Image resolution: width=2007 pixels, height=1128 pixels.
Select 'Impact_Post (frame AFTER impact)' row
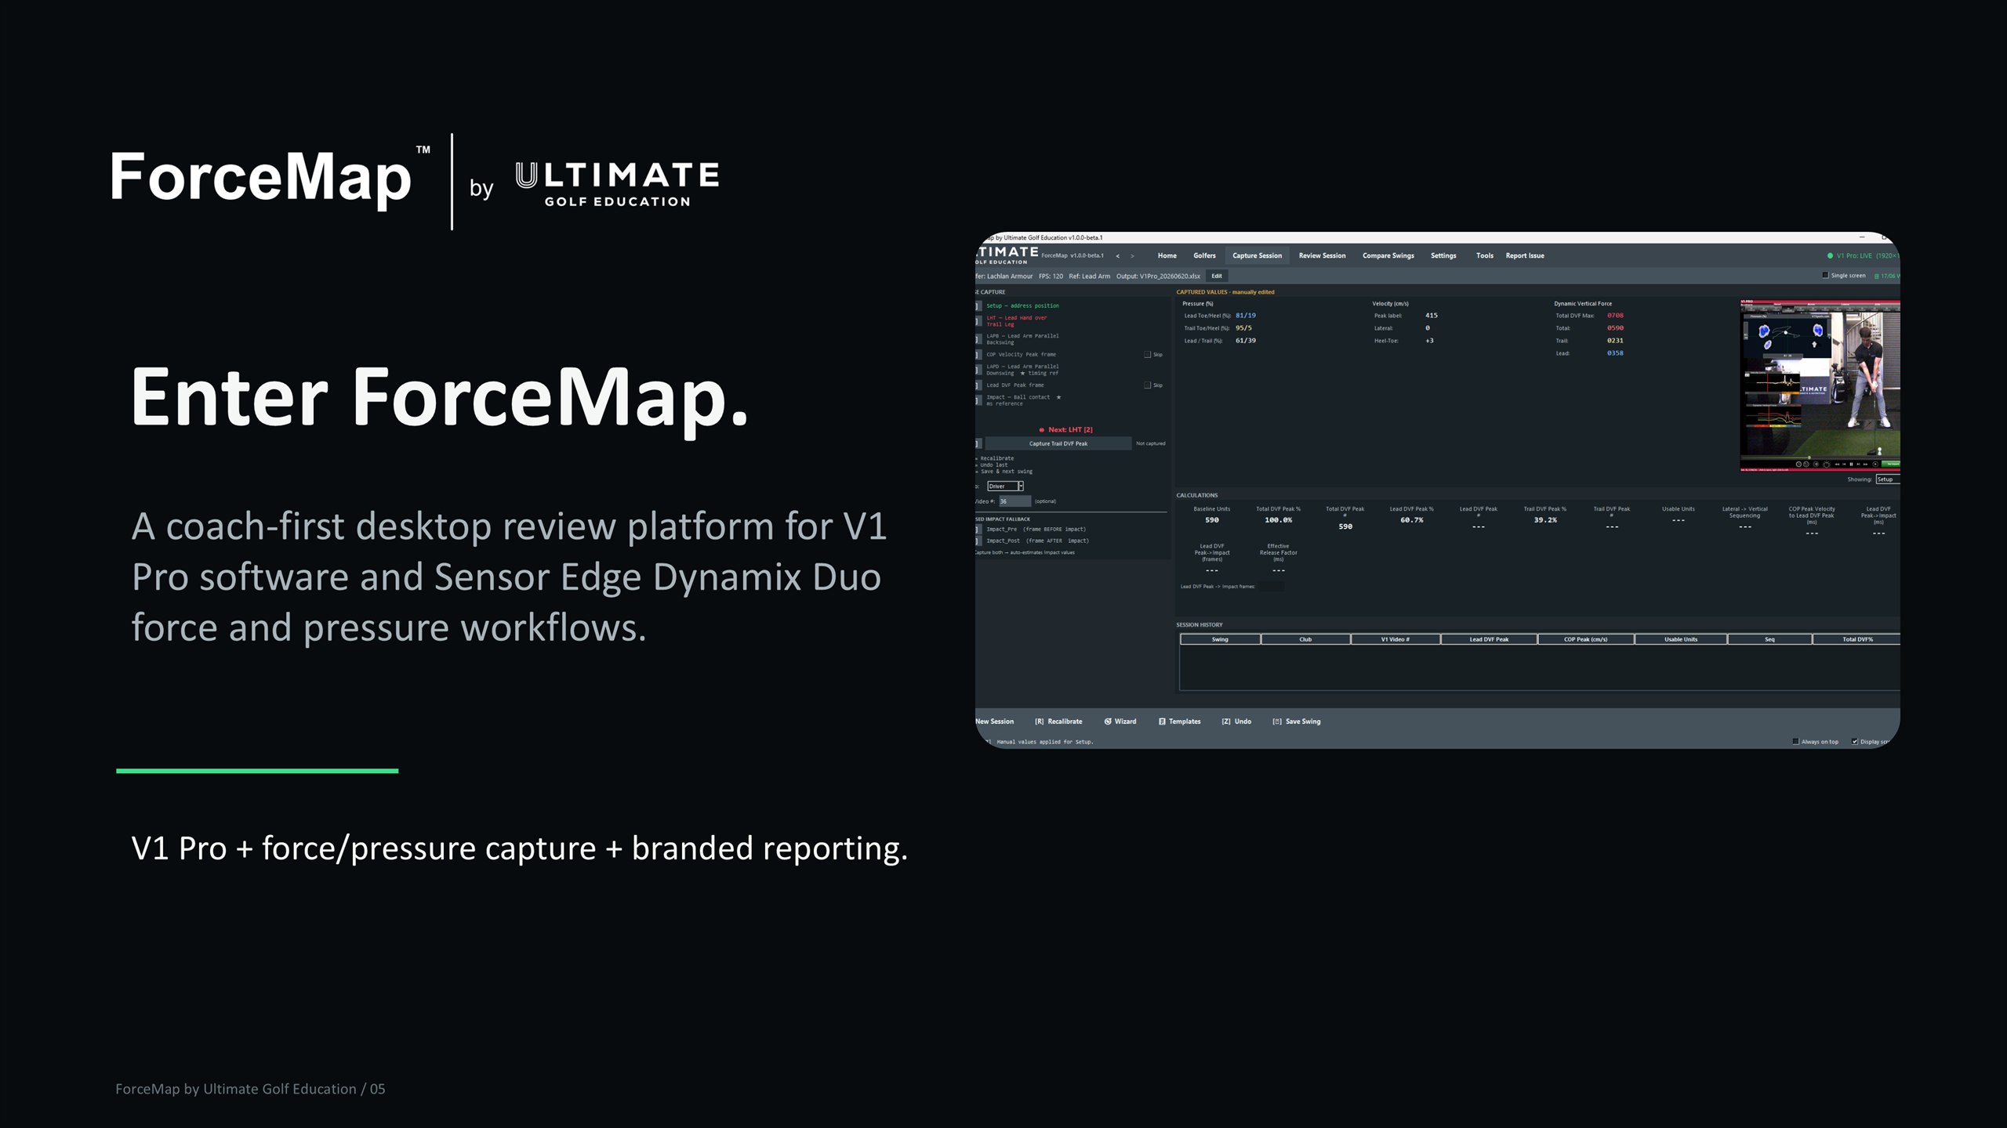coord(1037,540)
